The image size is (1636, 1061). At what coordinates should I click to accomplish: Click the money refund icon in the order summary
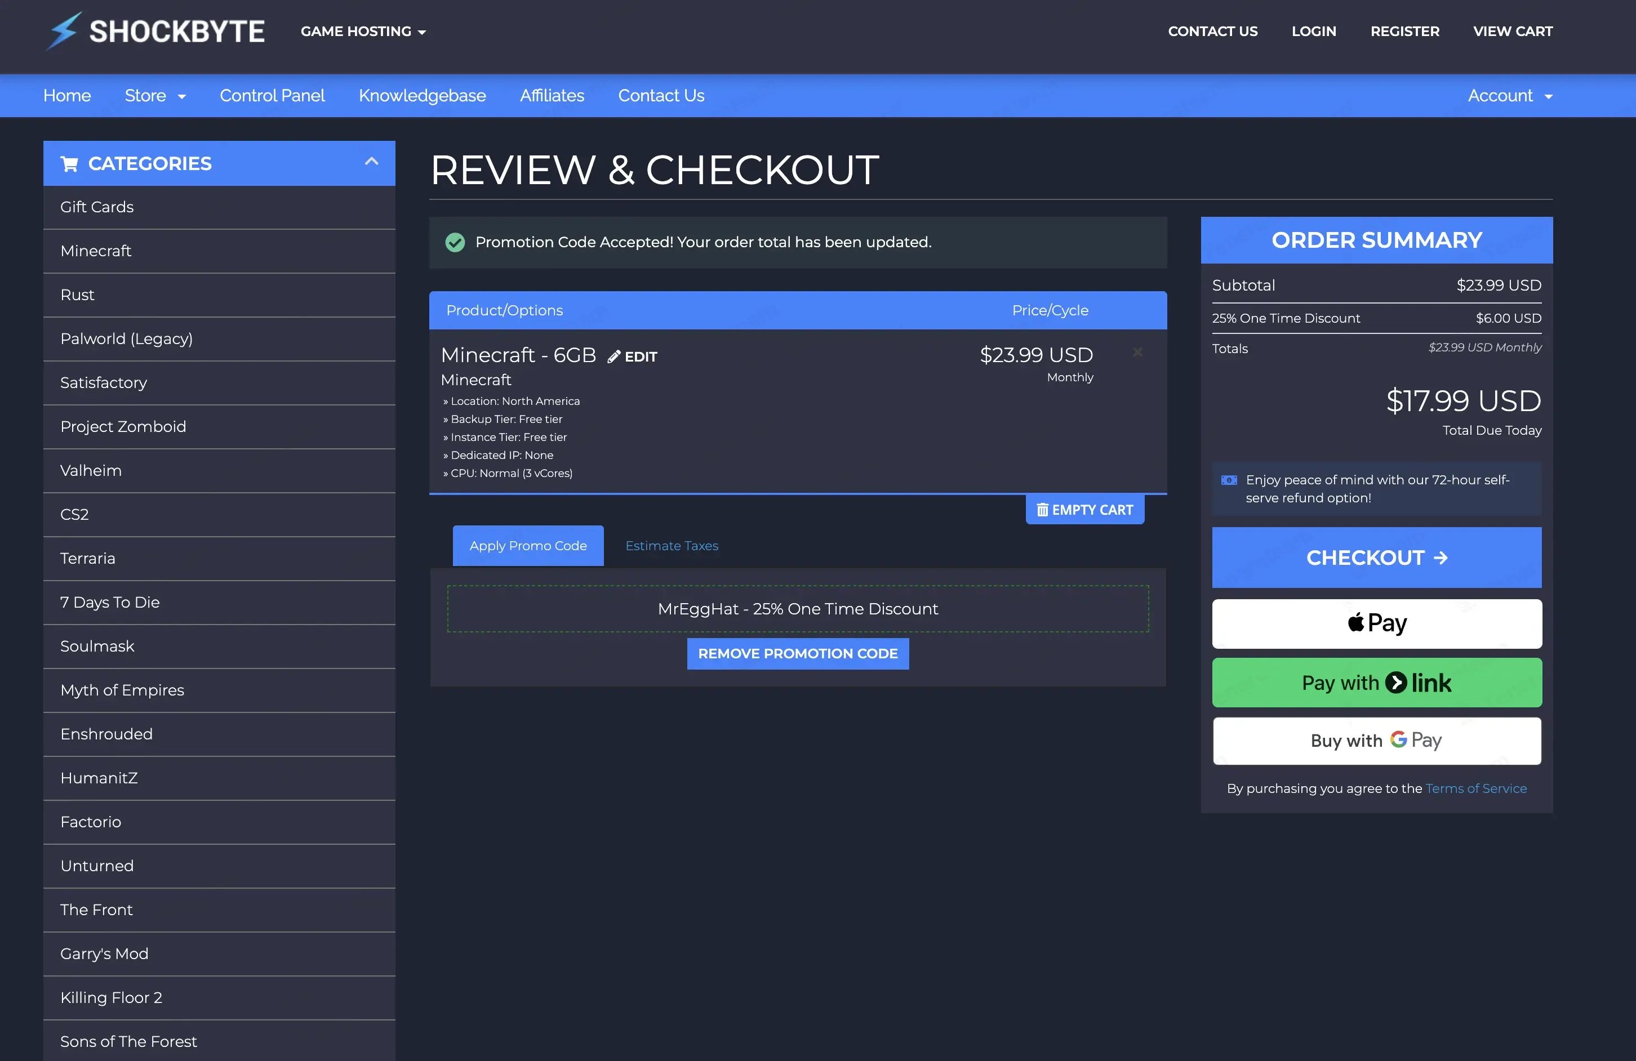[x=1228, y=480]
